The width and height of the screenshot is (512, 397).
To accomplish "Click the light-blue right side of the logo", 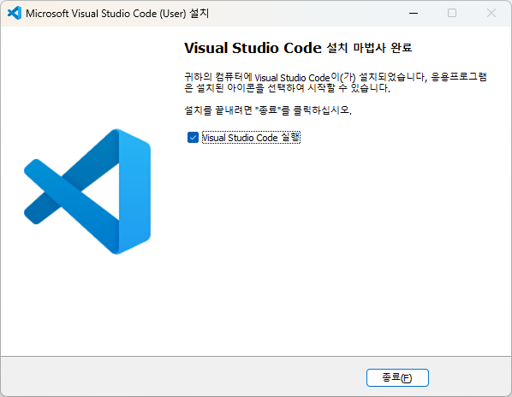I will point(134,192).
